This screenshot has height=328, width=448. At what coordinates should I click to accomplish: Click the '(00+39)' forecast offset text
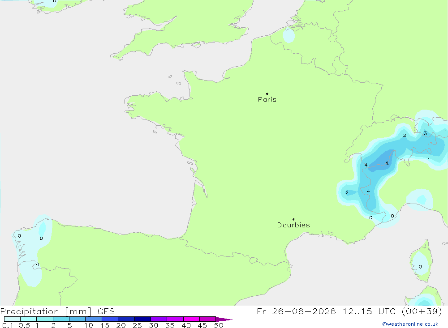(x=422, y=311)
